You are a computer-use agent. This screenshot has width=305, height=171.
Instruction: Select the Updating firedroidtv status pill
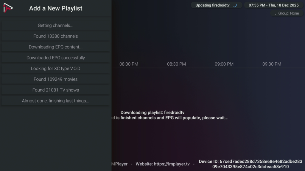point(216,5)
